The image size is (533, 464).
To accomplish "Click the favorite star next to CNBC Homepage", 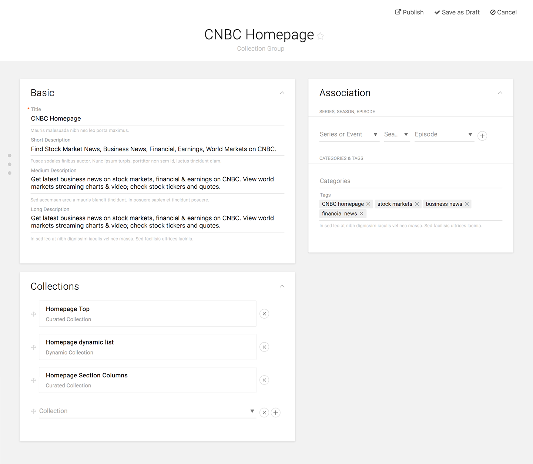I will 321,36.
